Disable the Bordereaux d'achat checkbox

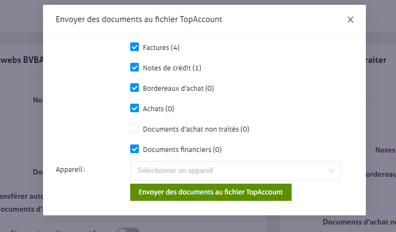pyautogui.click(x=135, y=88)
